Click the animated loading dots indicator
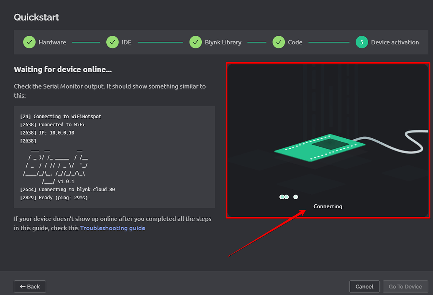Viewport: 433px width, 295px height. pyautogui.click(x=288, y=197)
